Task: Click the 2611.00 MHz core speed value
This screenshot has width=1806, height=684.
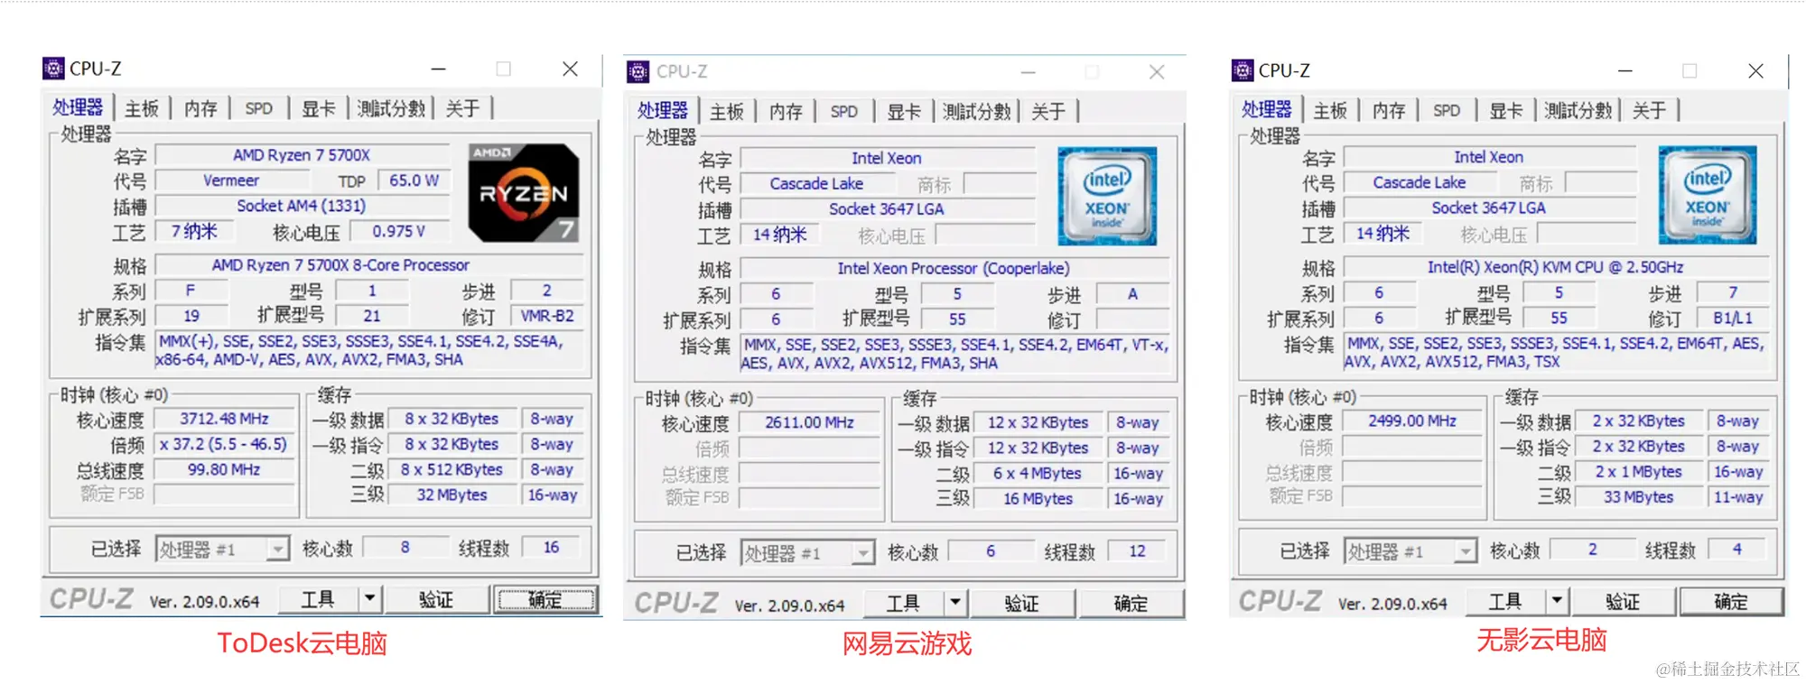Action: point(809,422)
